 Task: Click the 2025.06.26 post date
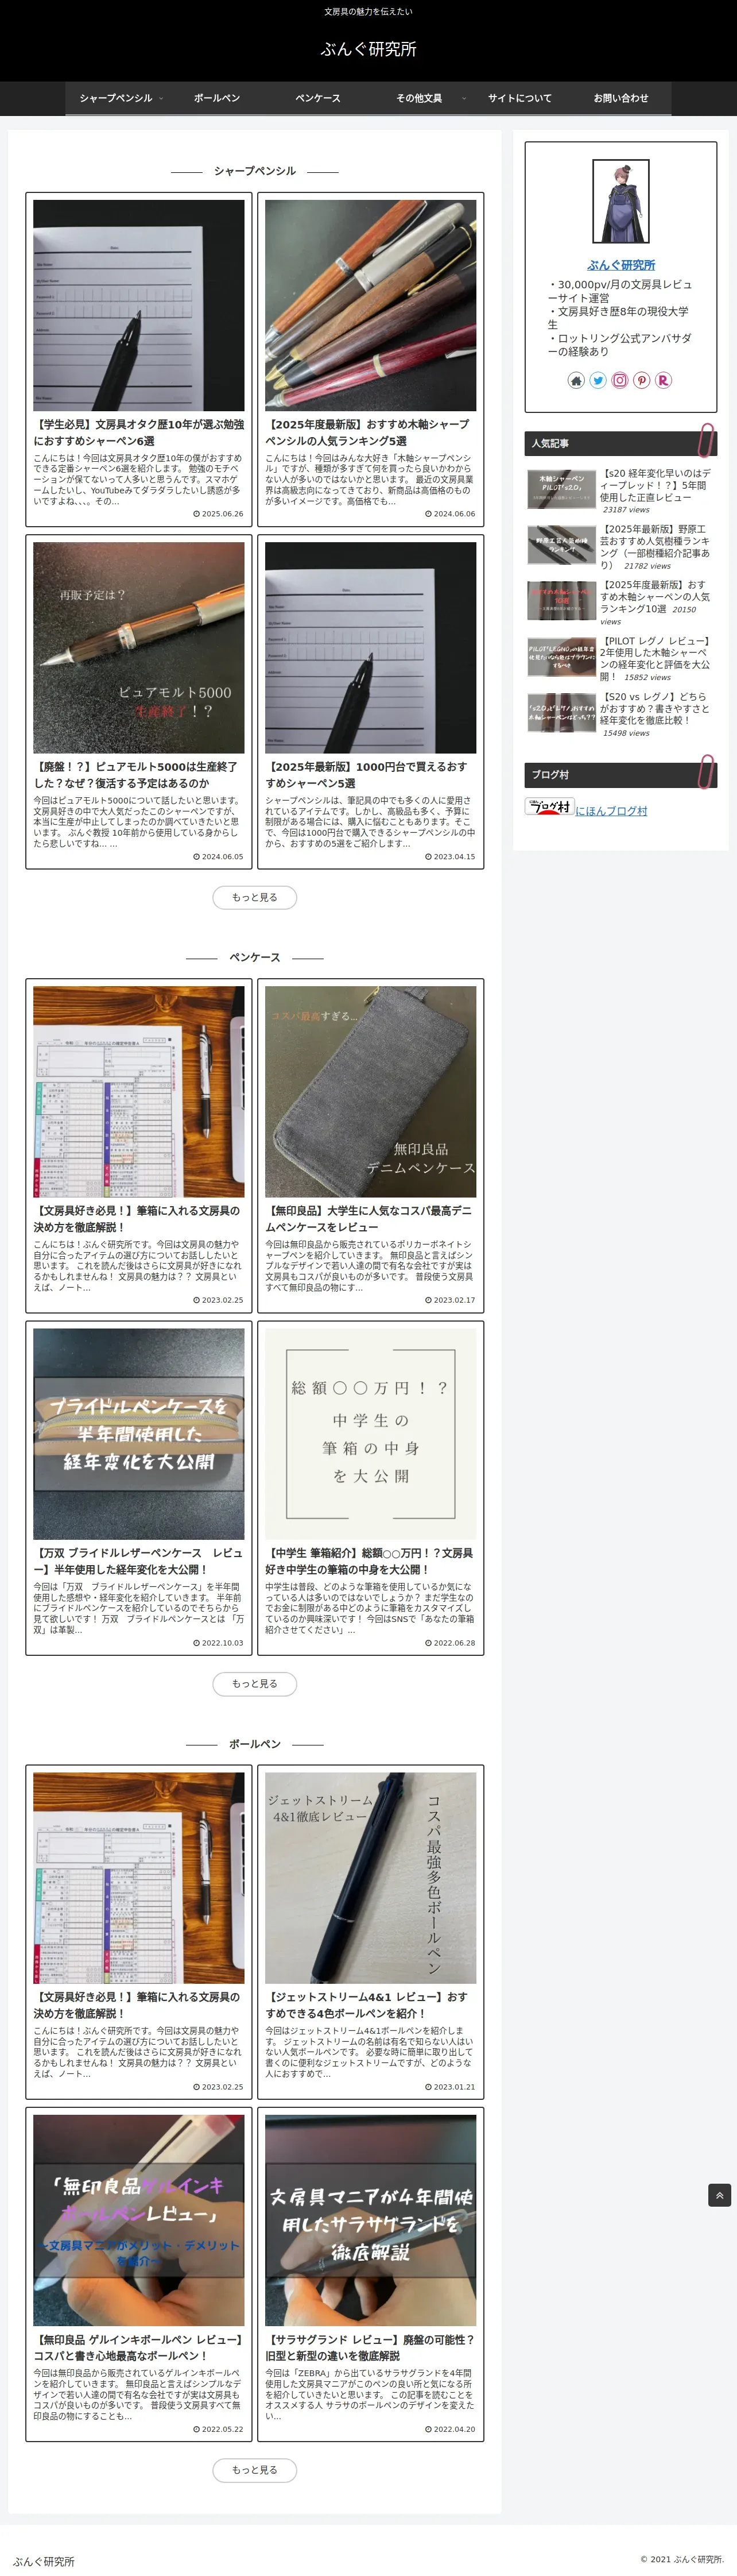click(218, 514)
